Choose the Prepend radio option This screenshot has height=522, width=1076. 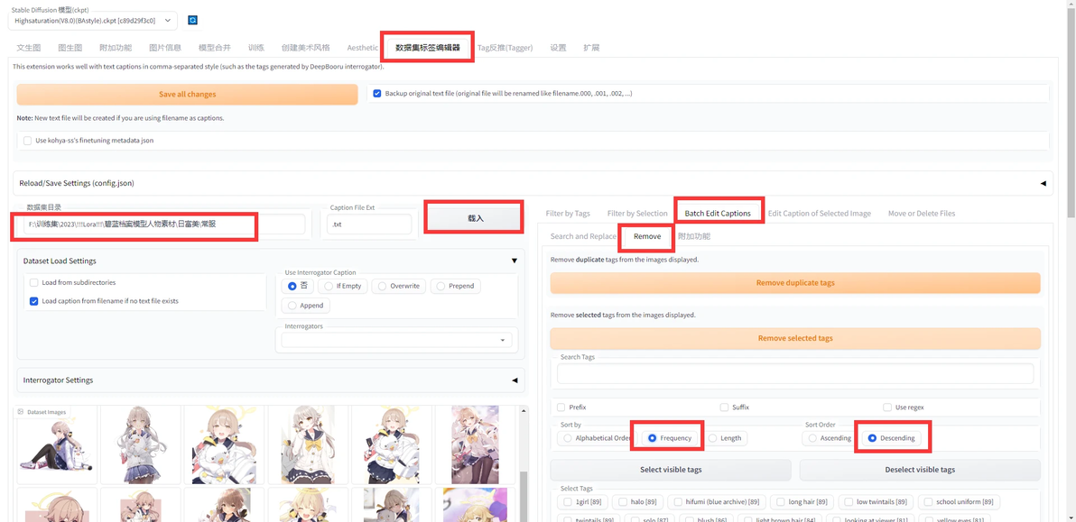pyautogui.click(x=456, y=286)
